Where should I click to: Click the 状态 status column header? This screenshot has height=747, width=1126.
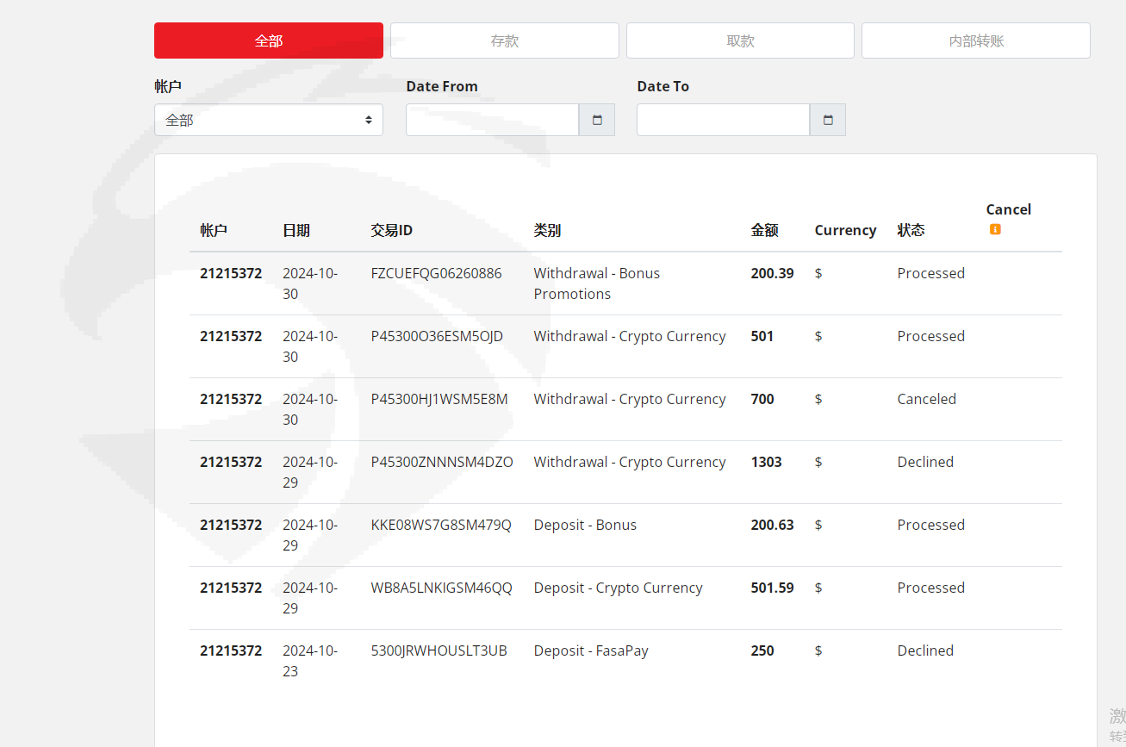911,230
